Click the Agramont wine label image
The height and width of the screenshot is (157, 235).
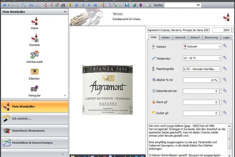107,90
